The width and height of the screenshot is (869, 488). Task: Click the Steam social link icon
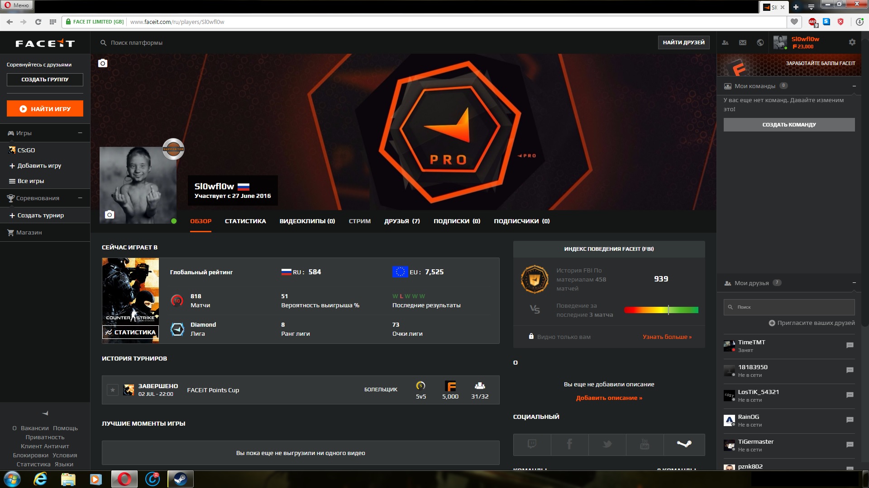click(684, 444)
